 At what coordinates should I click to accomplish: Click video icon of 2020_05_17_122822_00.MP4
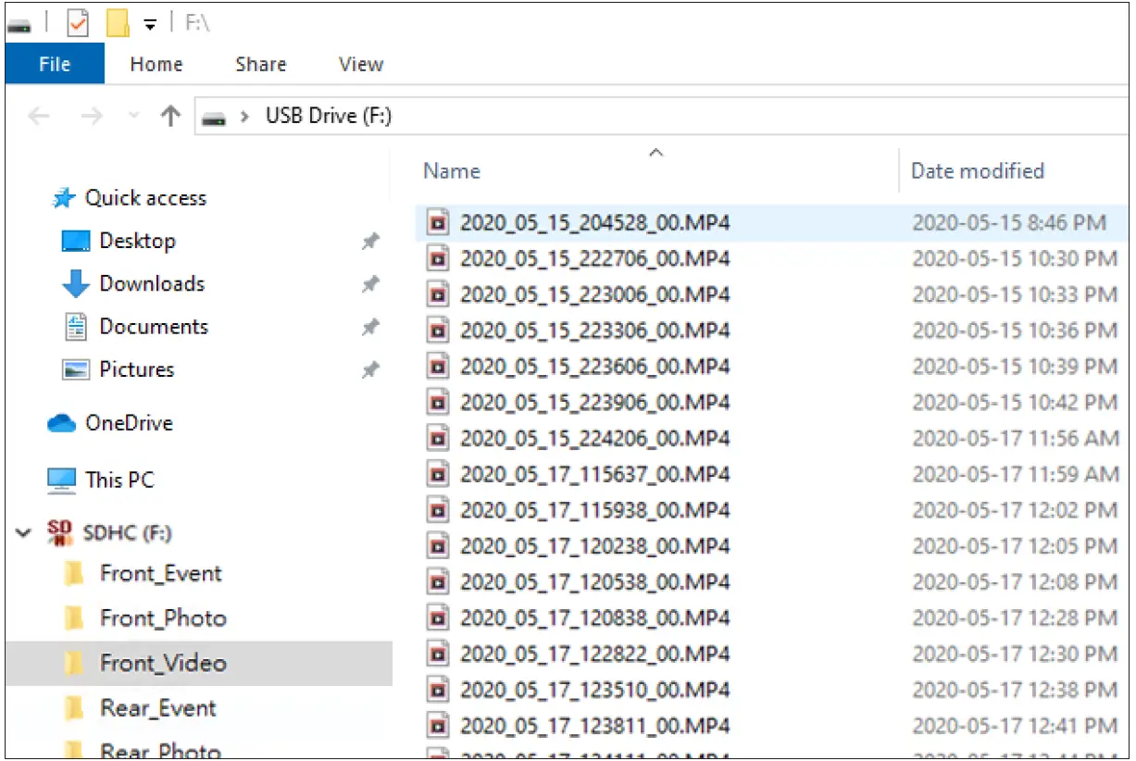[439, 654]
